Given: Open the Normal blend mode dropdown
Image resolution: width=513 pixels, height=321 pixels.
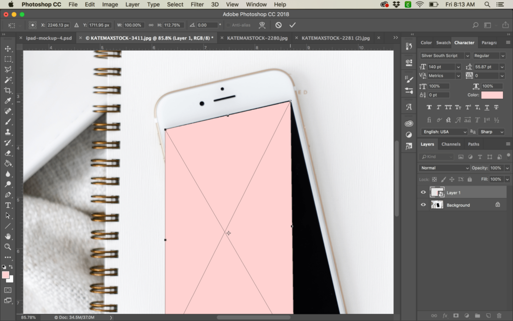Looking at the screenshot, I should [444, 168].
